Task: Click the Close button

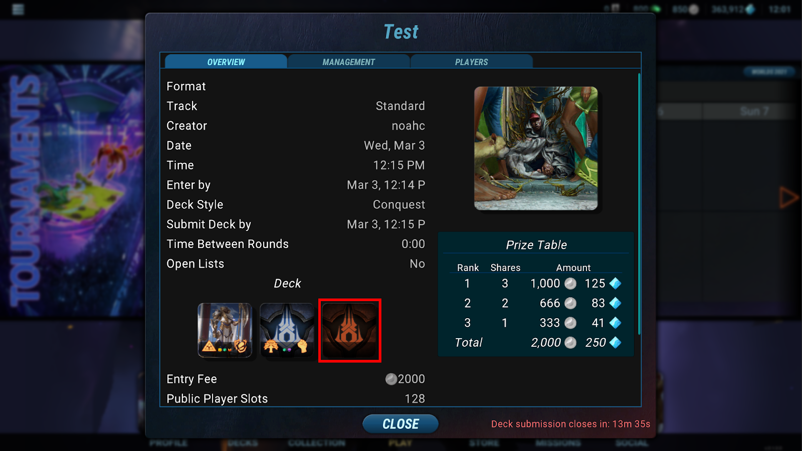Action: point(400,424)
